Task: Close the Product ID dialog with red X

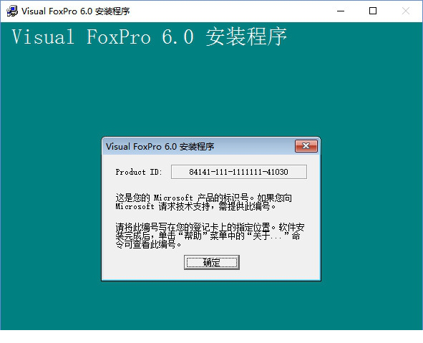Action: (306, 146)
